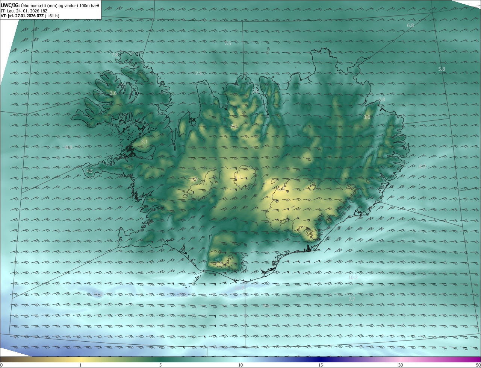Click the color scale tick labeled 5
The image size is (481, 368).
point(160,365)
